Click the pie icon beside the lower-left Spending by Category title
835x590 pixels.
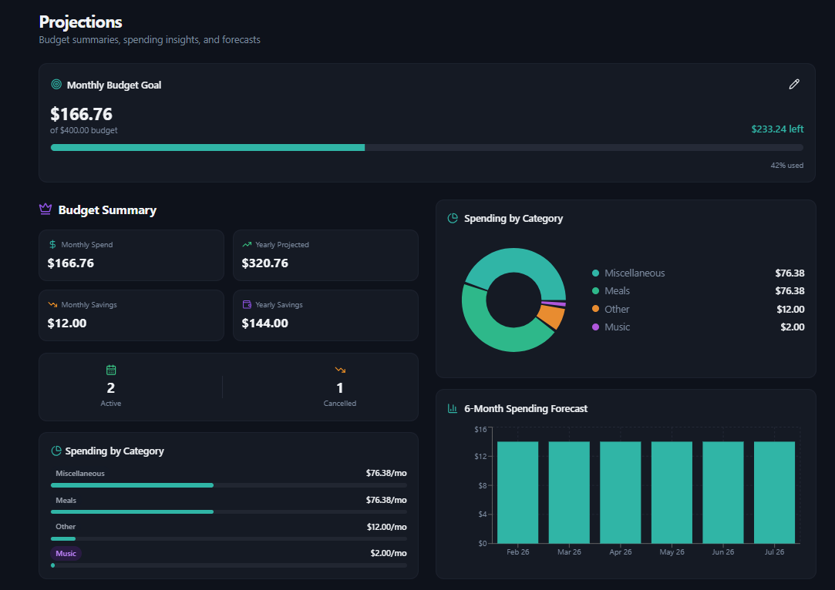(56, 451)
